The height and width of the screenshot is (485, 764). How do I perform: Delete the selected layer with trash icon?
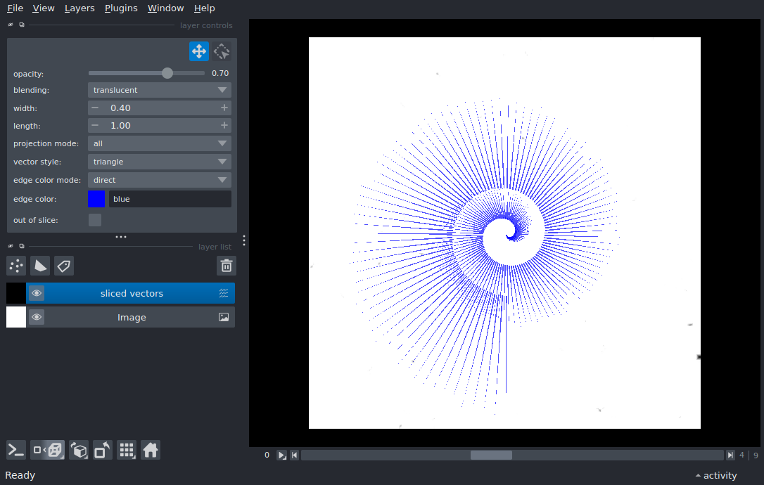pos(226,266)
